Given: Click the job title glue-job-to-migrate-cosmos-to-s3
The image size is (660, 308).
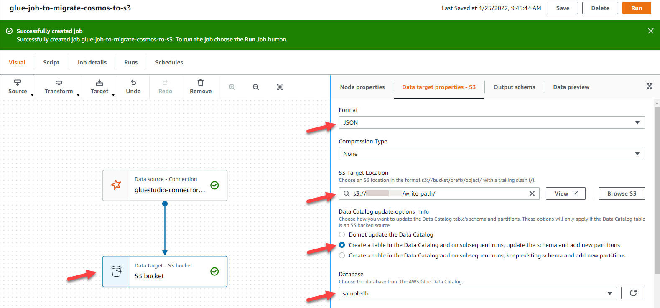Looking at the screenshot, I should point(70,8).
